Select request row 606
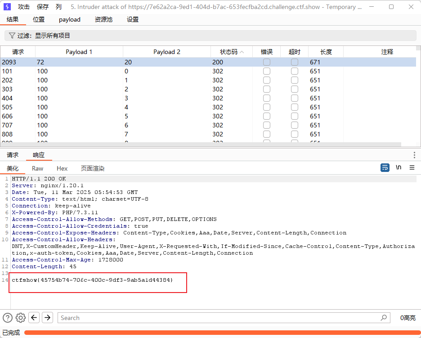 (x=208, y=116)
